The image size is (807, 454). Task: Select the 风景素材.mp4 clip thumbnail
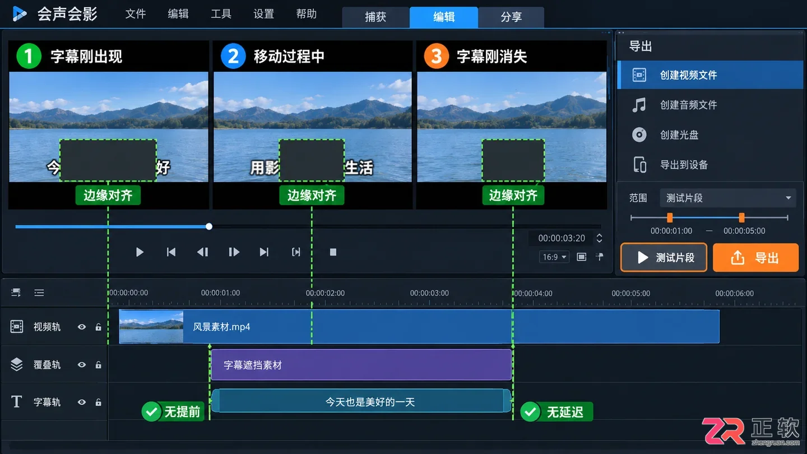click(x=151, y=327)
